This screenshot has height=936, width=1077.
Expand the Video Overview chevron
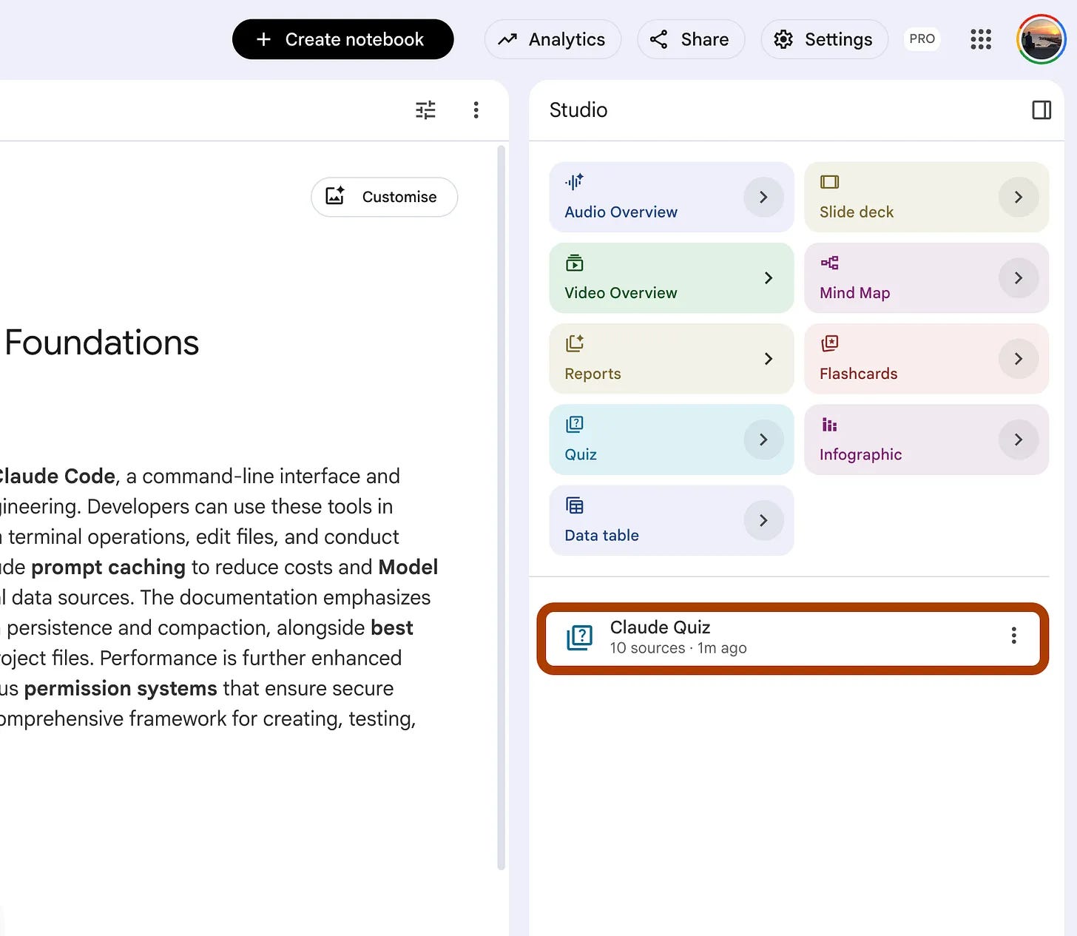768,277
